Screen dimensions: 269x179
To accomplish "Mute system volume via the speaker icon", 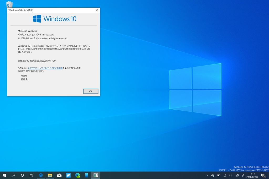I will 231,176.
